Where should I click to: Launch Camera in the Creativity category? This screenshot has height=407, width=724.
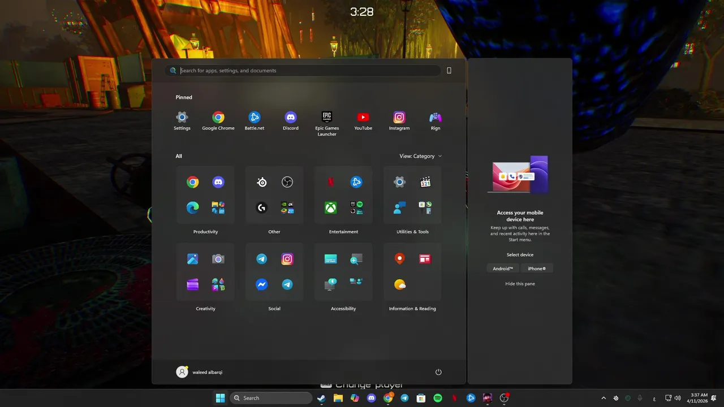coord(218,259)
